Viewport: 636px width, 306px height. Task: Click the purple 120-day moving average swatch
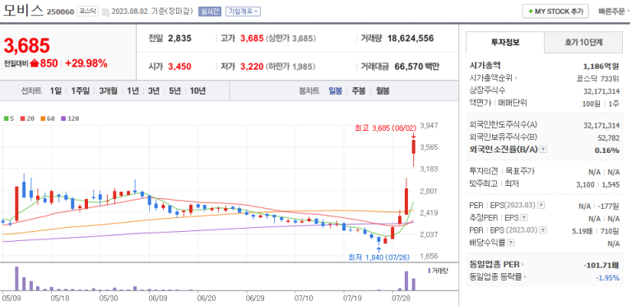point(63,118)
